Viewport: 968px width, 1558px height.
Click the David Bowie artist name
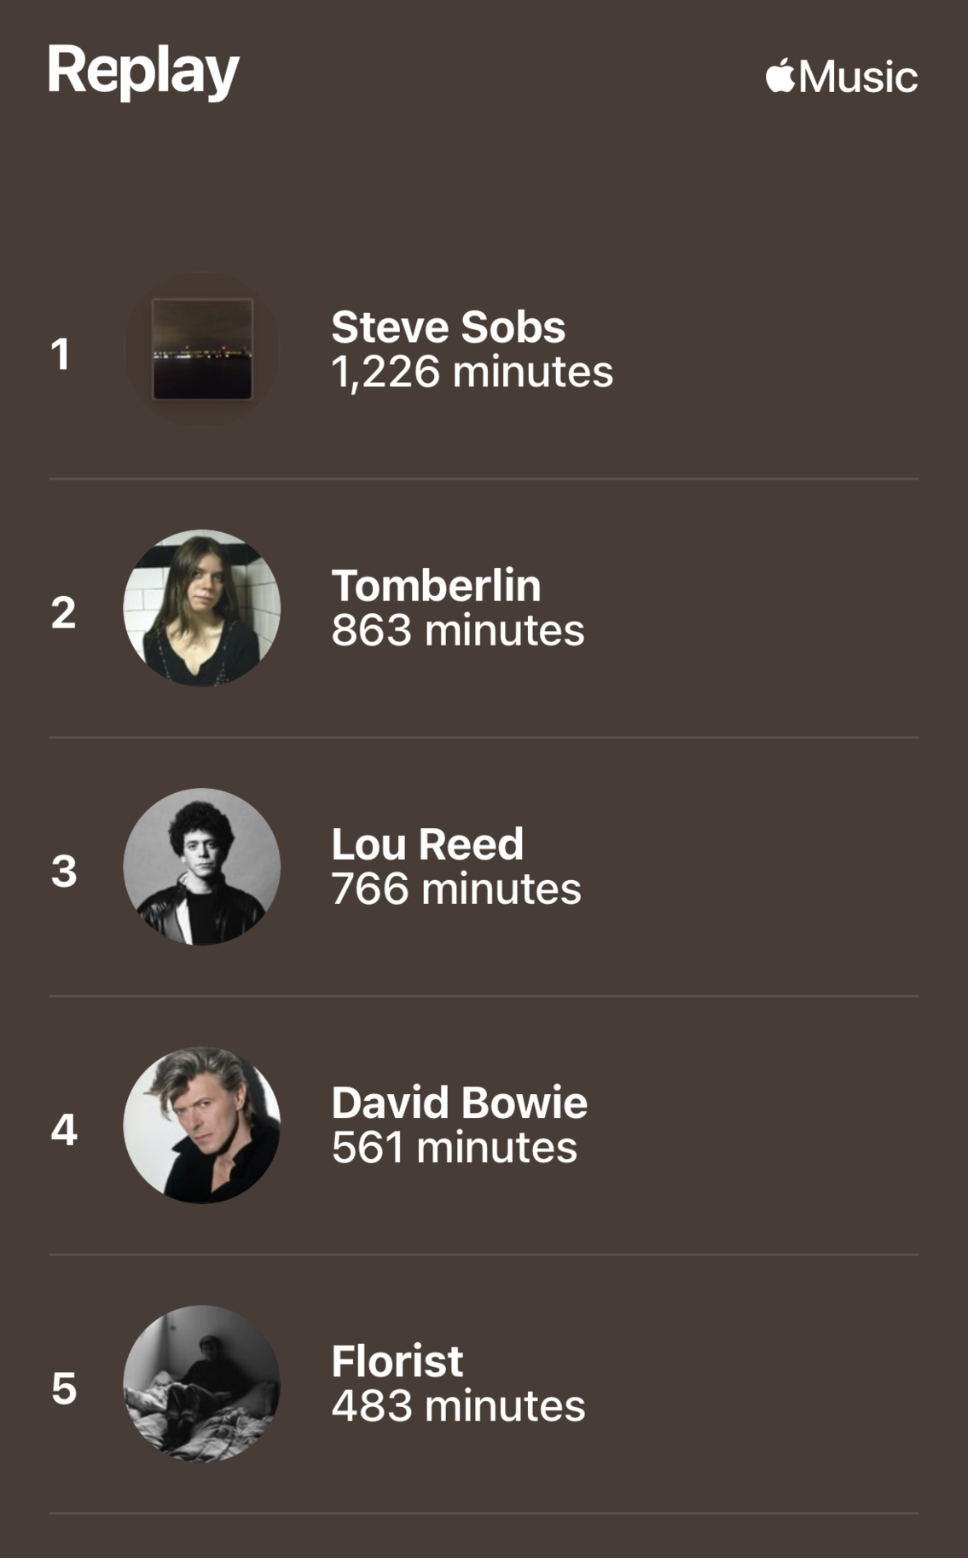pyautogui.click(x=460, y=1103)
